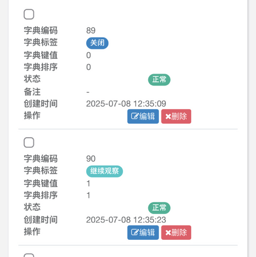This screenshot has width=256, height=257.
Task: Click the 字典排序 value 1 in entry 90
Action: 89,195
